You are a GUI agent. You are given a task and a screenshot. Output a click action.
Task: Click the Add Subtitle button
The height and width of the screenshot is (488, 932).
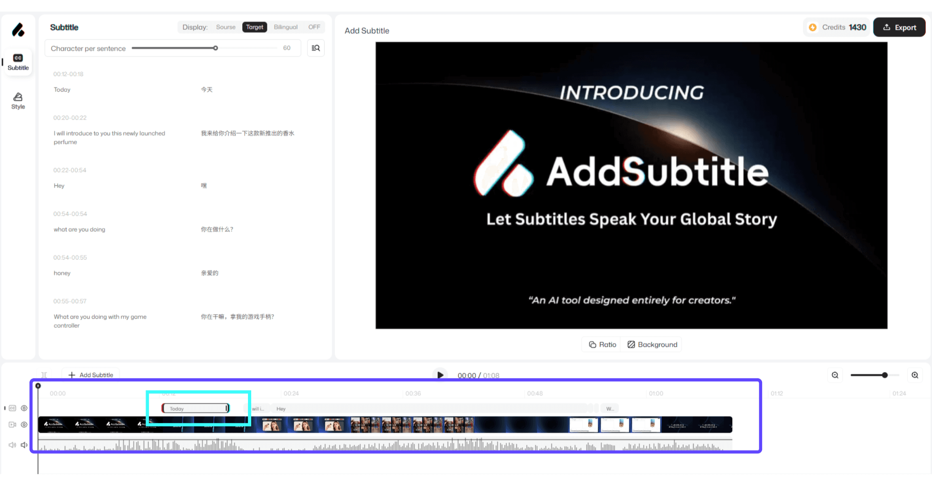(x=91, y=375)
